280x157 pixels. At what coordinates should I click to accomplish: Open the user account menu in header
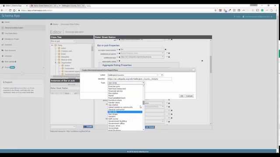coord(257,17)
